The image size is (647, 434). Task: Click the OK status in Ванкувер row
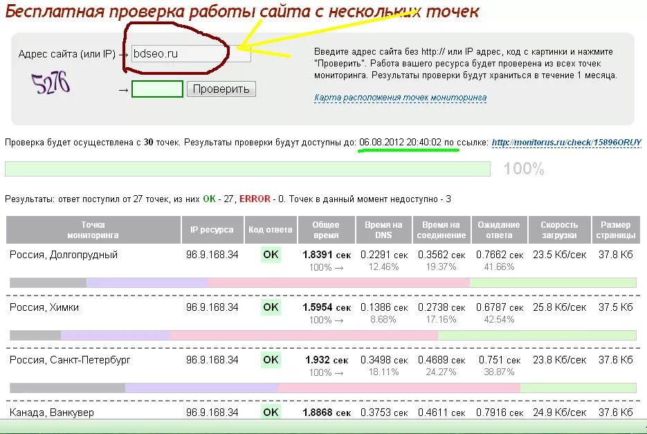[271, 412]
